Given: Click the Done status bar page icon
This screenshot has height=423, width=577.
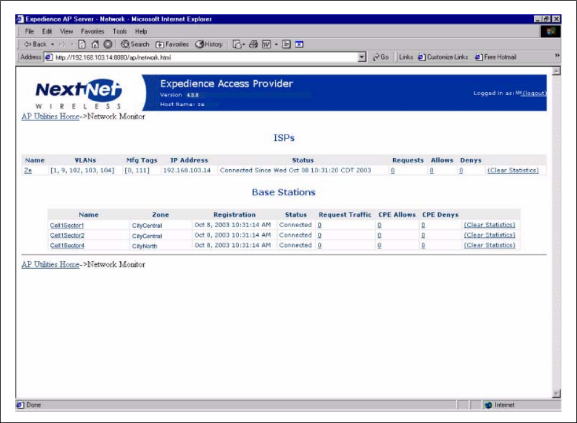Looking at the screenshot, I should [x=20, y=405].
